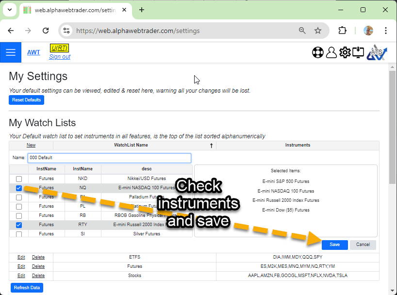Click the ATS logo icon
The width and height of the screenshot is (397, 295).
[x=376, y=52]
